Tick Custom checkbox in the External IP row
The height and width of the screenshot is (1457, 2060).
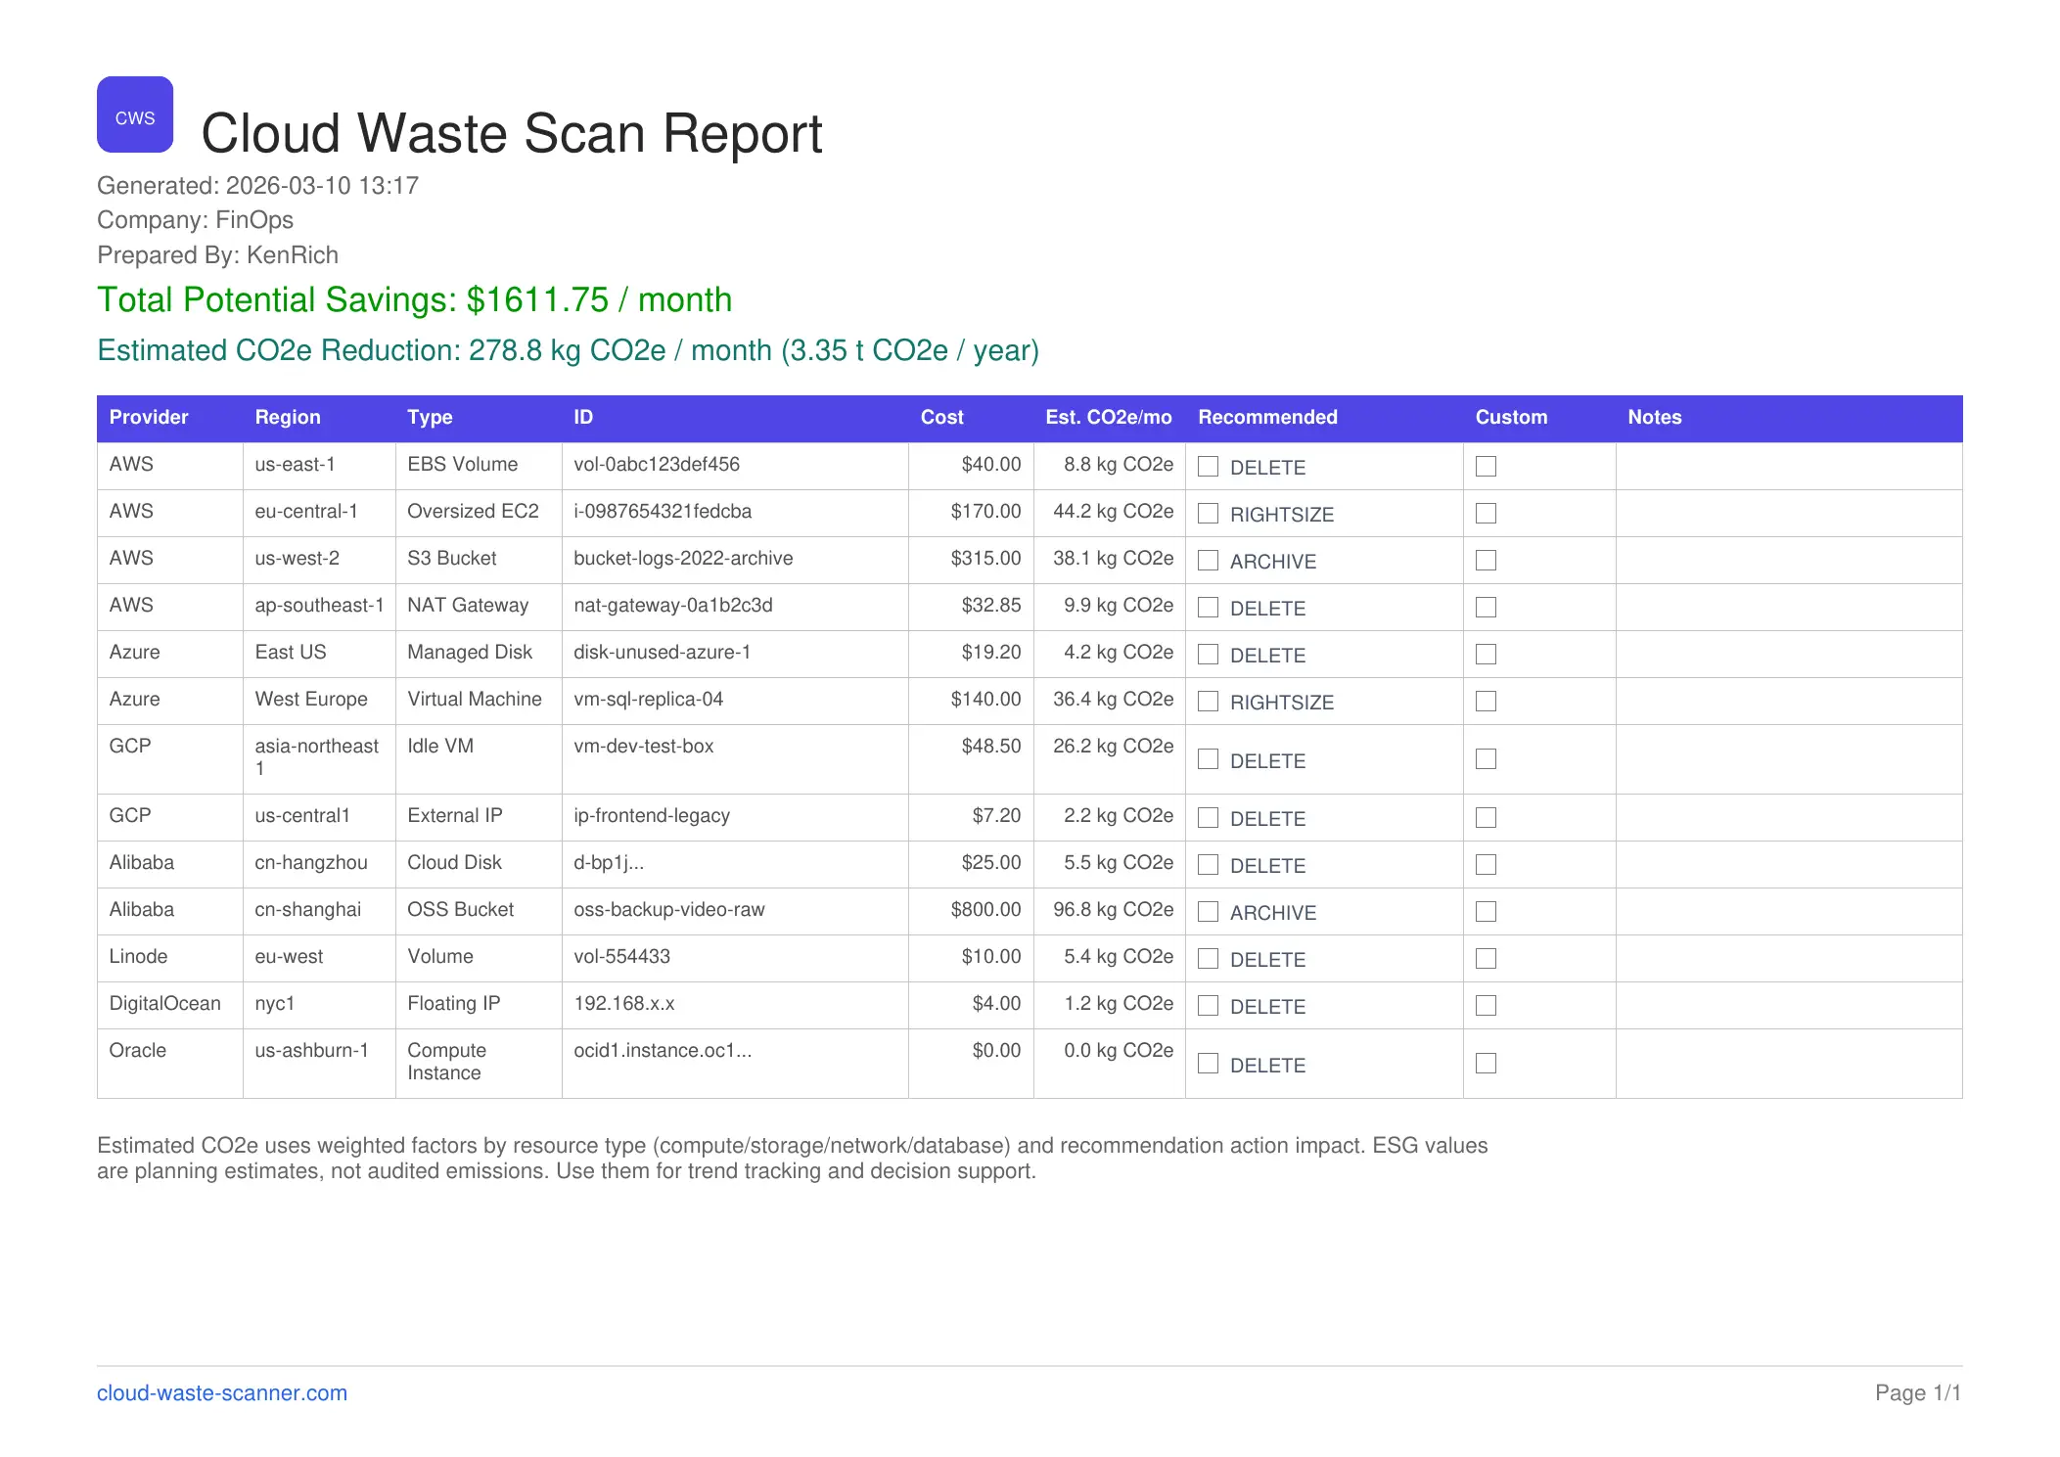coord(1486,817)
